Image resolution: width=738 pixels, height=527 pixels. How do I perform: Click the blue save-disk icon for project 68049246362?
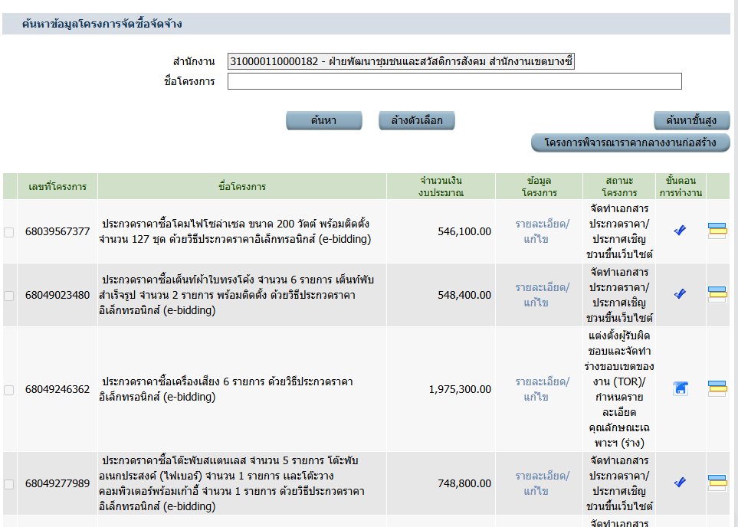click(680, 388)
